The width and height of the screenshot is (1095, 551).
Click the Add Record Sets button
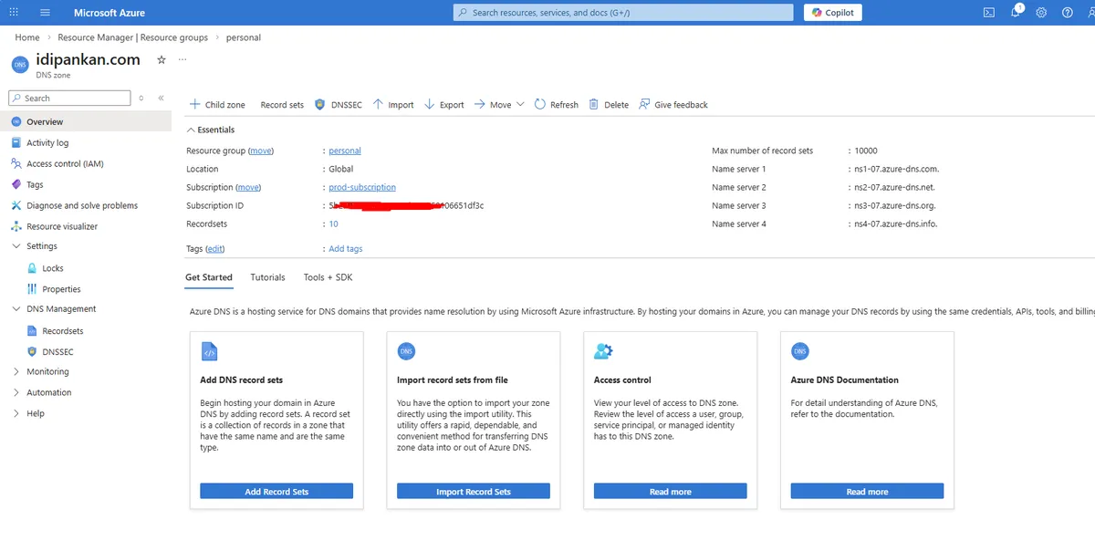coord(276,491)
